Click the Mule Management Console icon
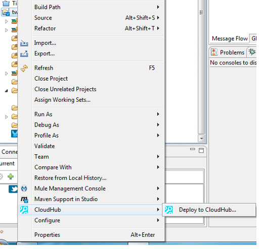Viewport: 263px width, 249px height. 24,189
